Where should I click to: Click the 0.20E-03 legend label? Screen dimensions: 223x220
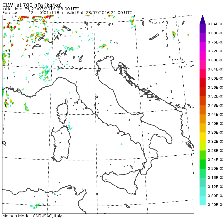pos(215,169)
